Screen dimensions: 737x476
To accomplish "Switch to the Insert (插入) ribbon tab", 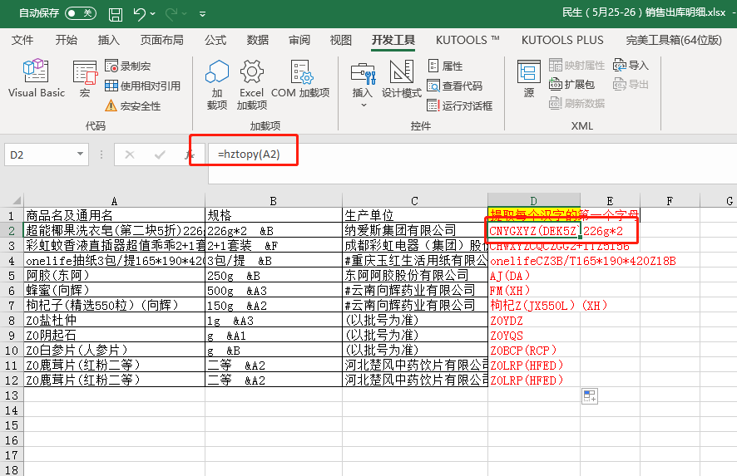I will tap(109, 41).
